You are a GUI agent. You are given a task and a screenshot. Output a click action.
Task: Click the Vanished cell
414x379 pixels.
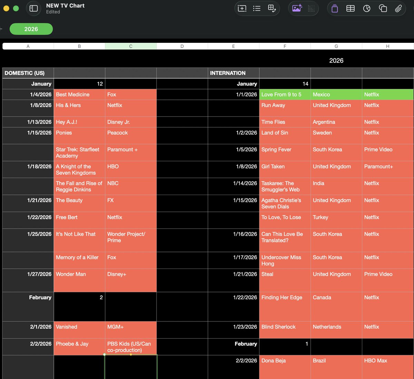[x=79, y=330]
